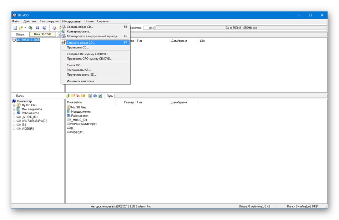The width and height of the screenshot is (339, 220).
Task: Click the Инструменты menu header
Action: coord(72,21)
